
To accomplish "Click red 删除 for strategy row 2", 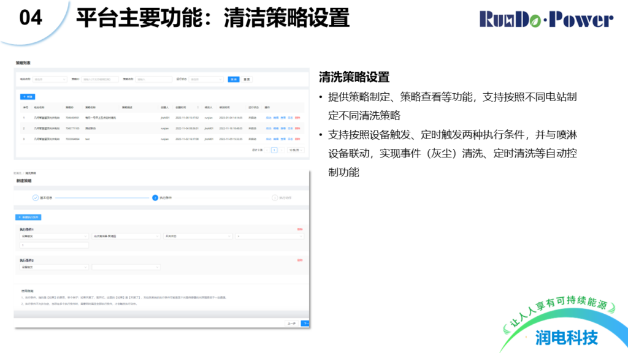I will 297,129.
